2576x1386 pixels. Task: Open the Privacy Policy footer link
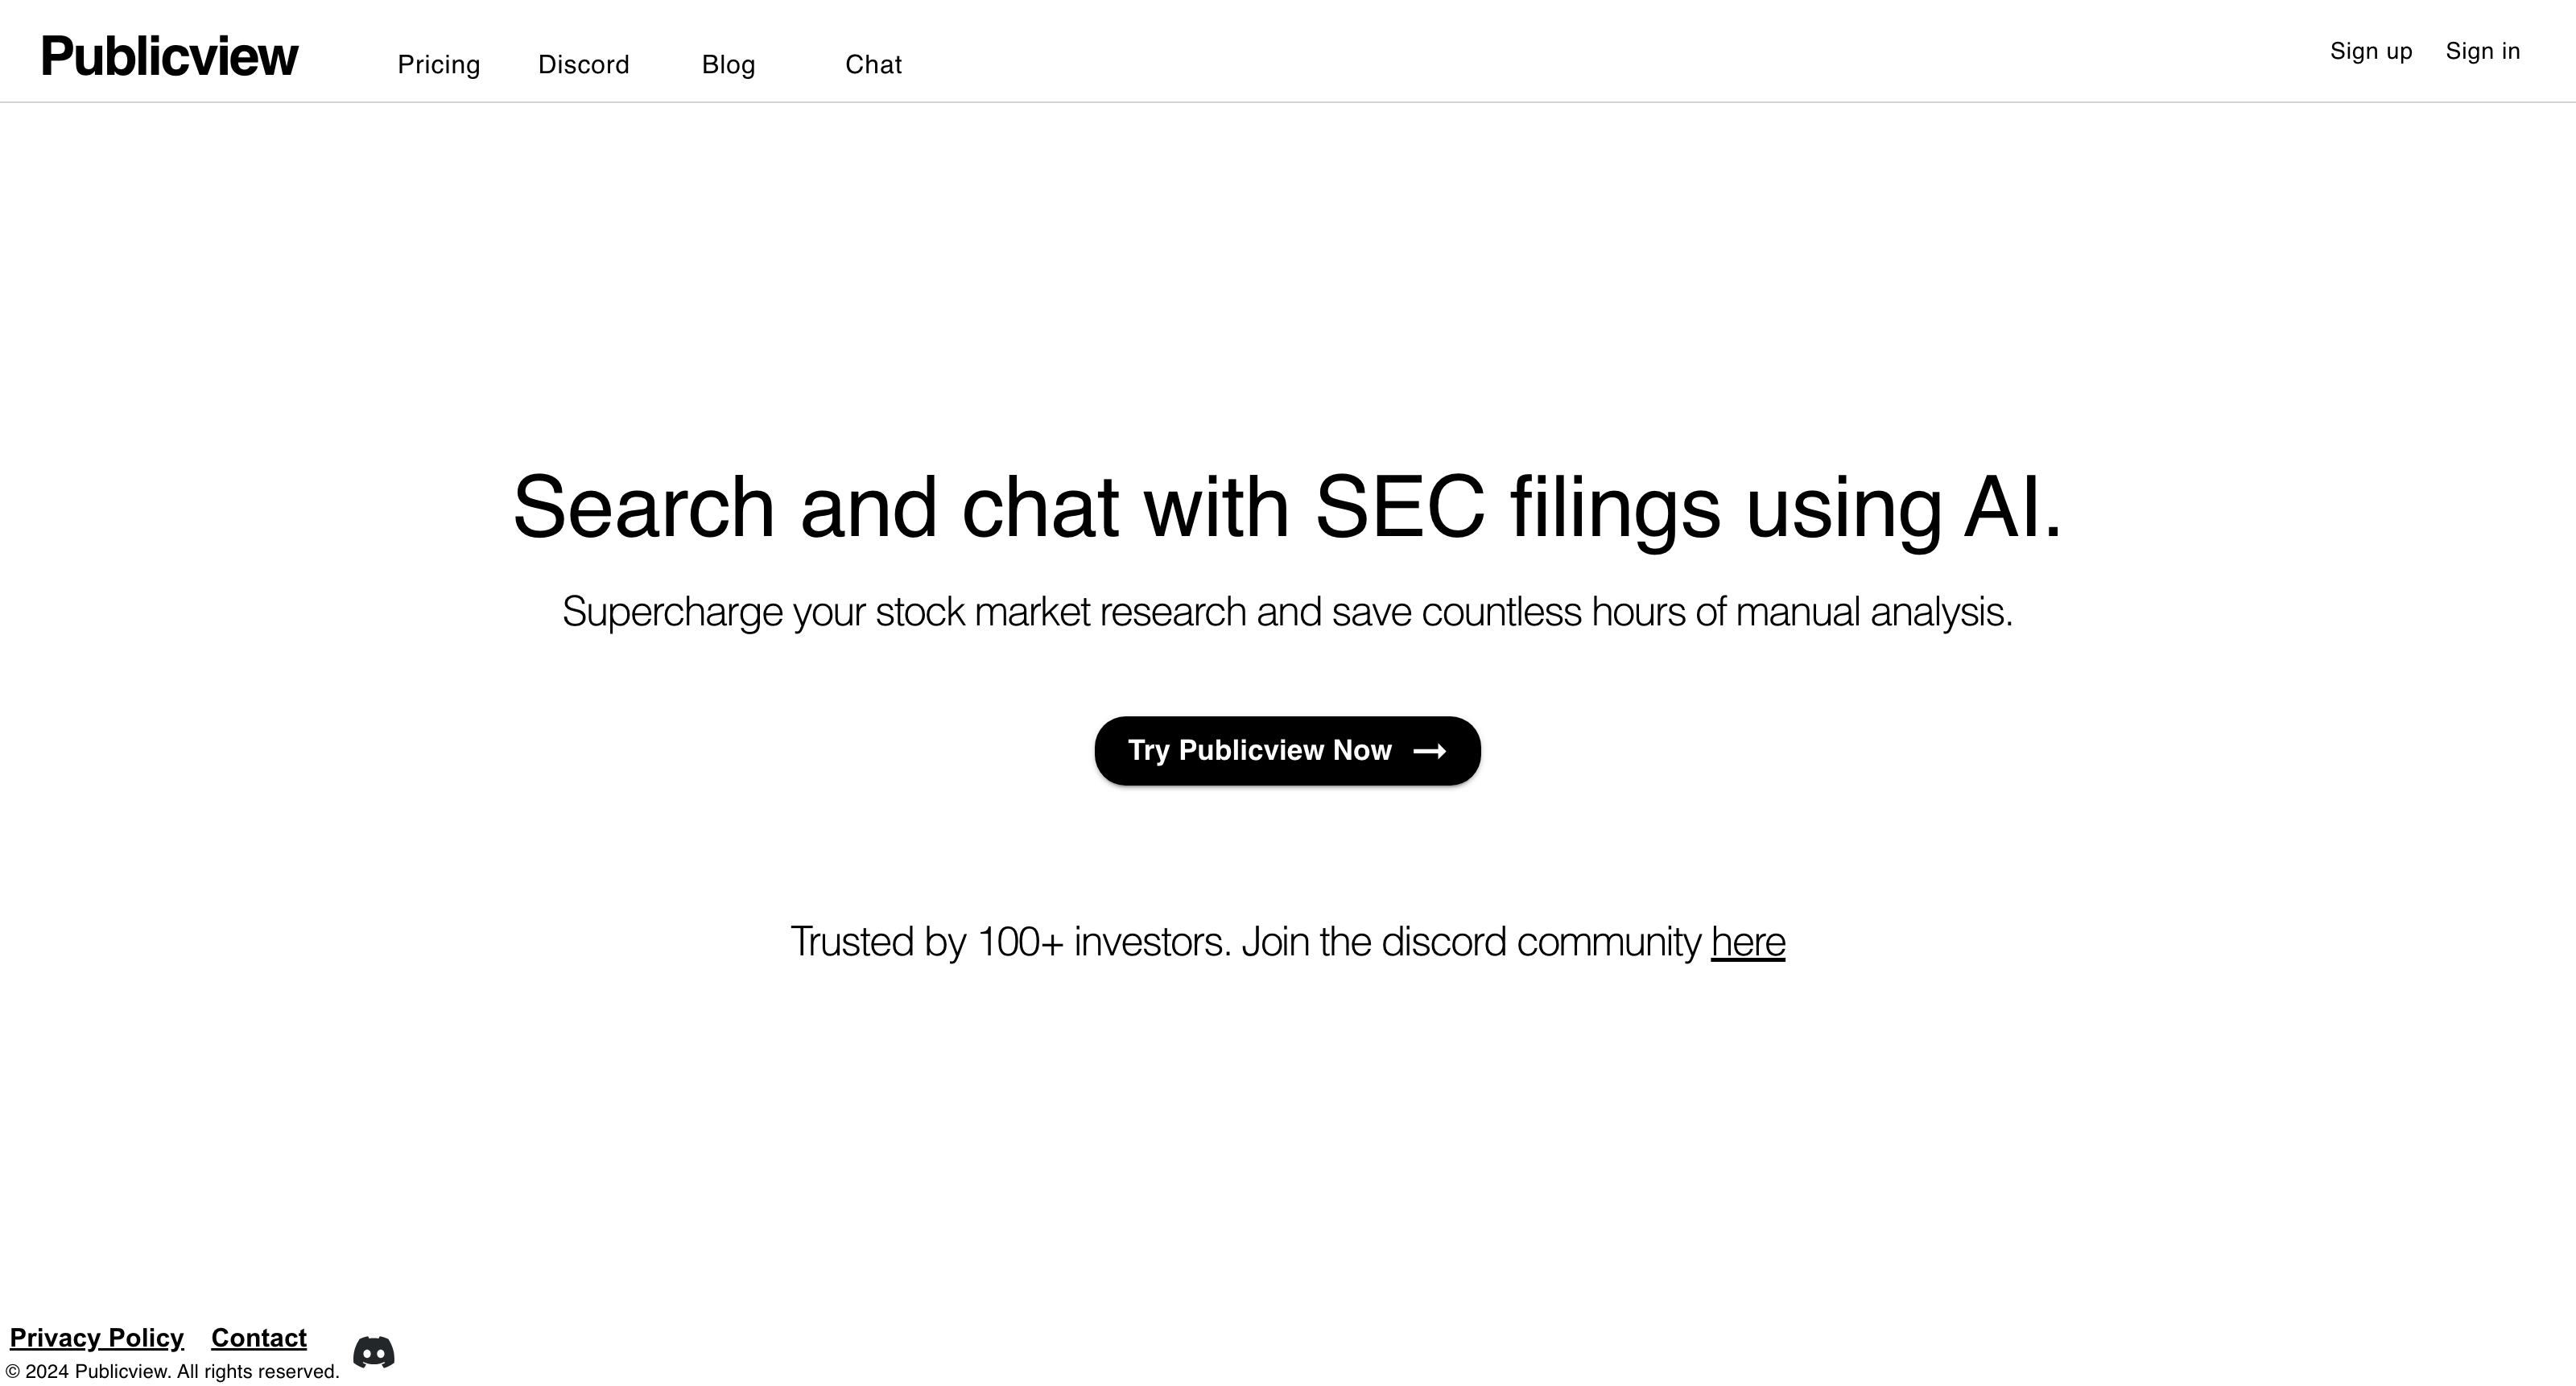97,1338
